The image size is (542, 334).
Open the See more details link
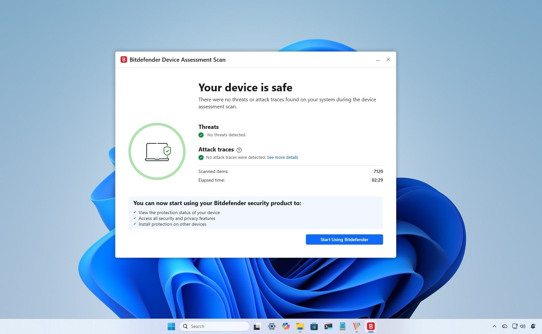282,158
